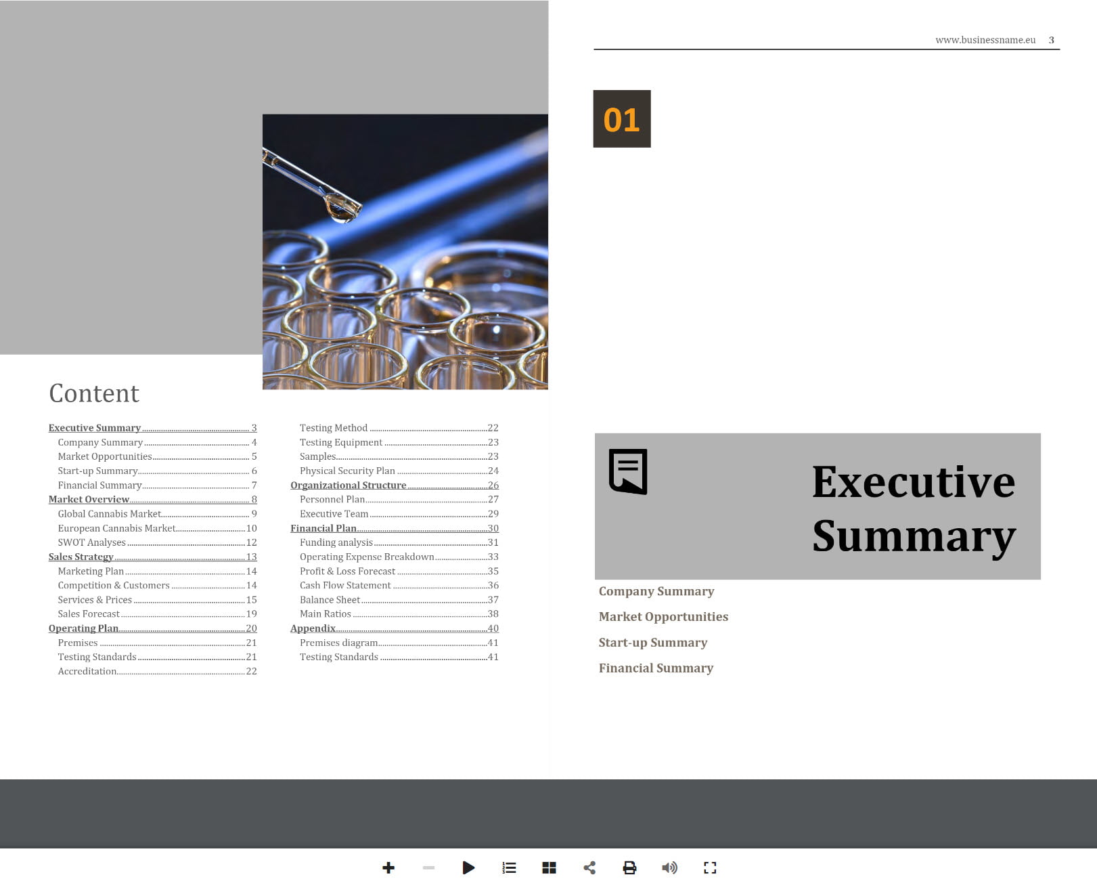Screen dimensions: 1097x885
Task: Go to Market Overview section link
Action: pos(89,499)
